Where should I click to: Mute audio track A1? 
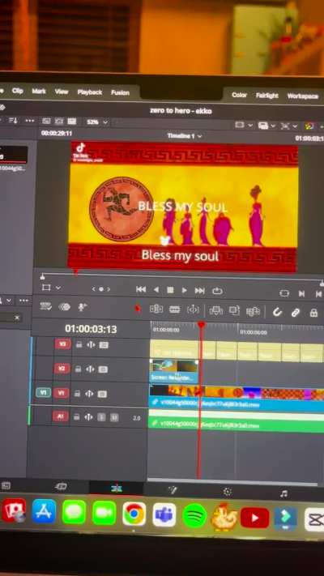click(x=114, y=418)
